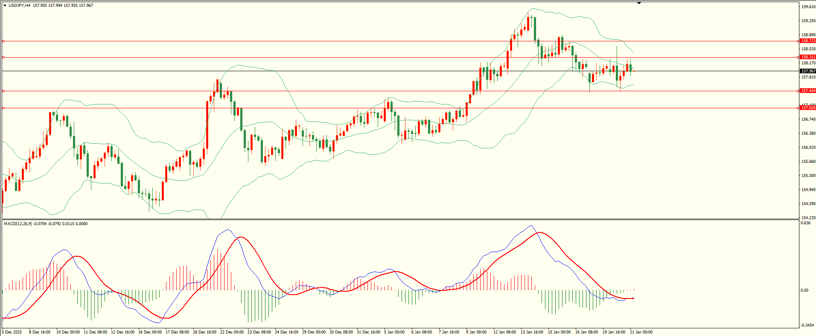Click the 0.636 value on MACD scale
Screen dimensions: 816x336
(x=805, y=223)
